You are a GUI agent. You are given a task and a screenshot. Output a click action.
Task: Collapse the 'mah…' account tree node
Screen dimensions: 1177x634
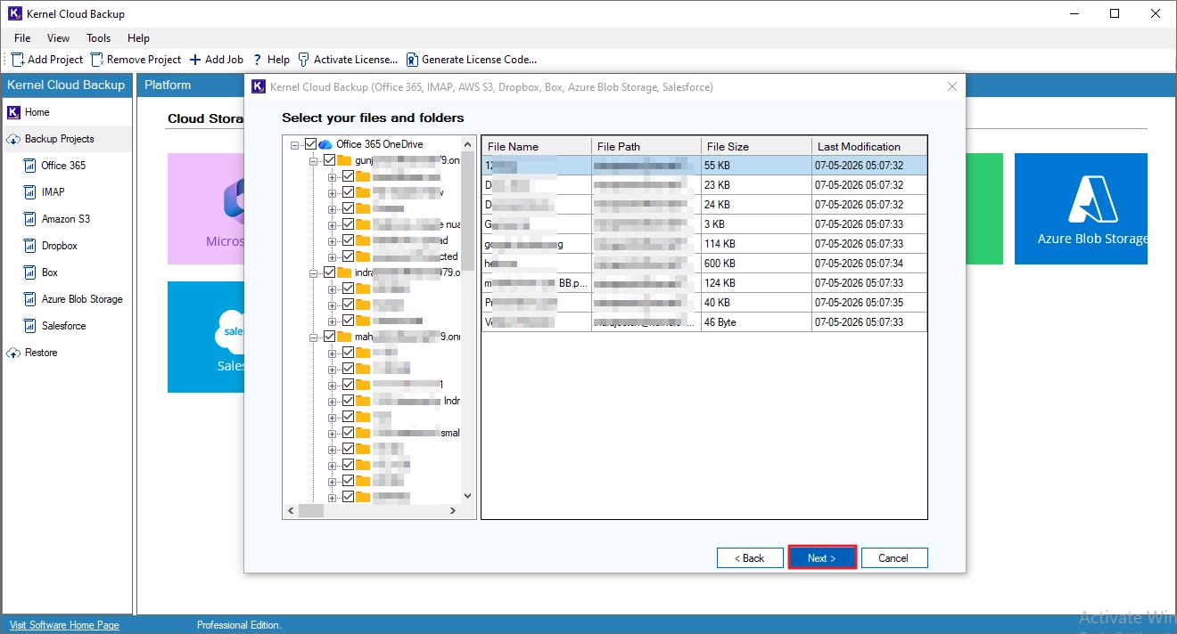coord(314,337)
